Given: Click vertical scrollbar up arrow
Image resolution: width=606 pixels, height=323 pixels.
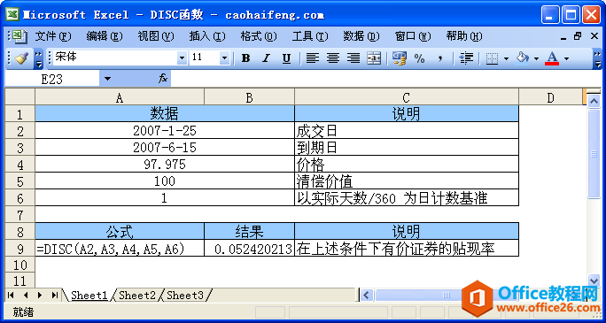Looking at the screenshot, I should (594, 101).
